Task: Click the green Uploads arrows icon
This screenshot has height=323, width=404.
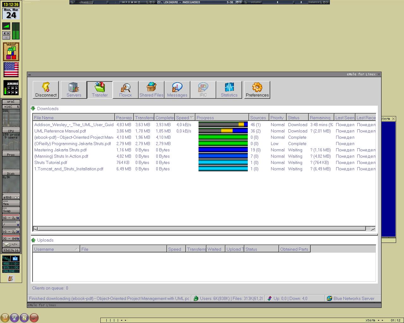Action: (x=33, y=240)
